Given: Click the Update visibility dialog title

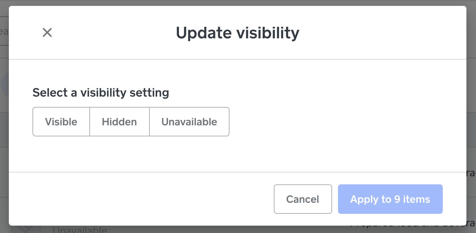Looking at the screenshot, I should (237, 33).
